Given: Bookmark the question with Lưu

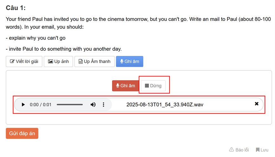Looking at the screenshot, I should 262,150.
